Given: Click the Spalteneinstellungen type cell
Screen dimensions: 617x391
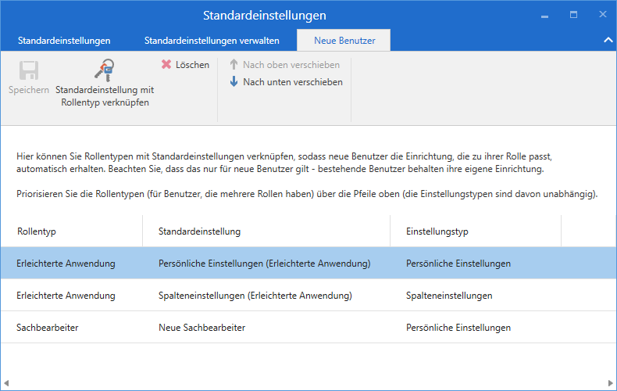Looking at the screenshot, I should [449, 296].
